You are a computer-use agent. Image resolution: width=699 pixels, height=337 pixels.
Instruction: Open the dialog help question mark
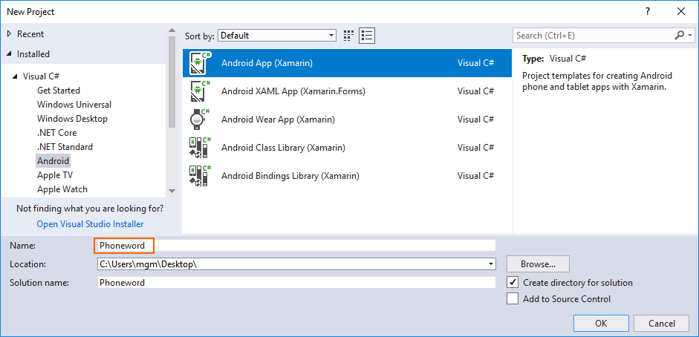pyautogui.click(x=648, y=11)
